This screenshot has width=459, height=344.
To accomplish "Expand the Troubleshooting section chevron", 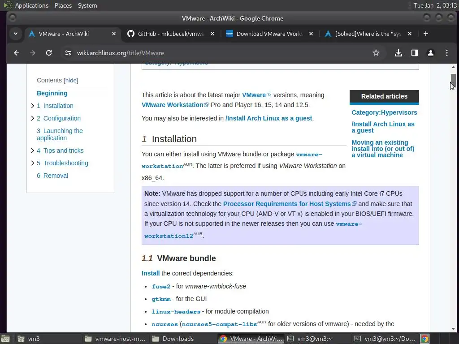I will click(32, 163).
